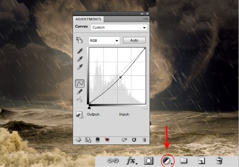Select the curve's top-right endpoint
239x167 pixels.
145,48
